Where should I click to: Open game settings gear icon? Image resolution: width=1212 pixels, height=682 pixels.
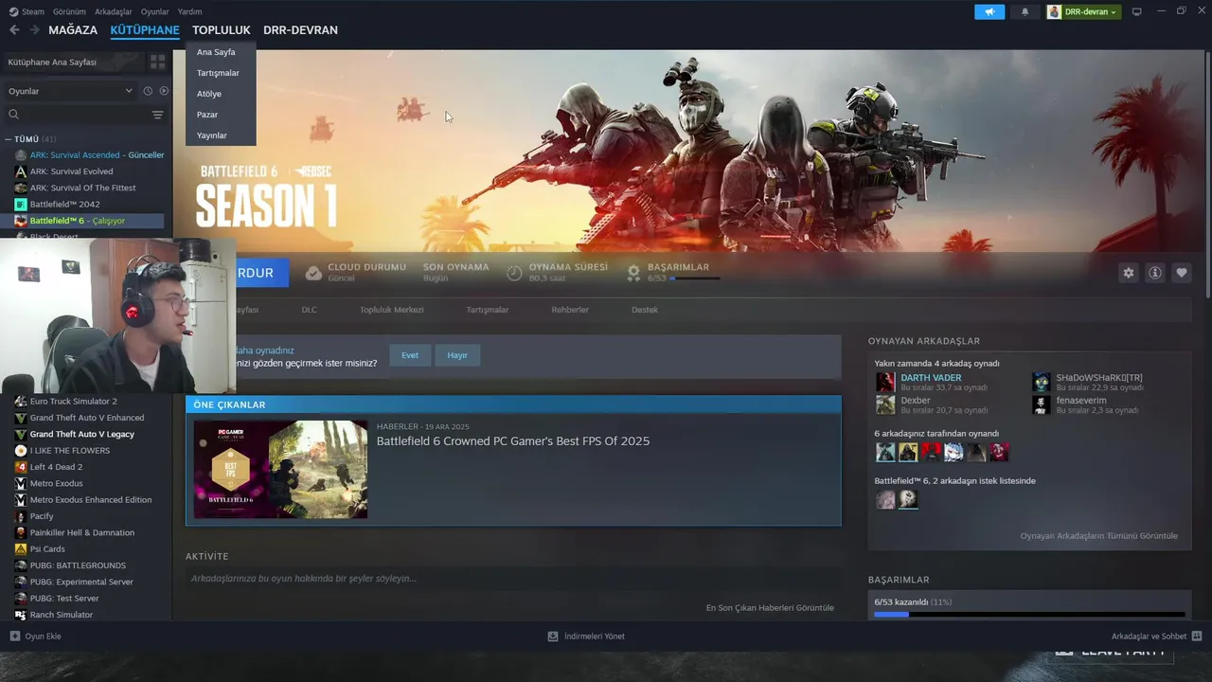pyautogui.click(x=1128, y=273)
